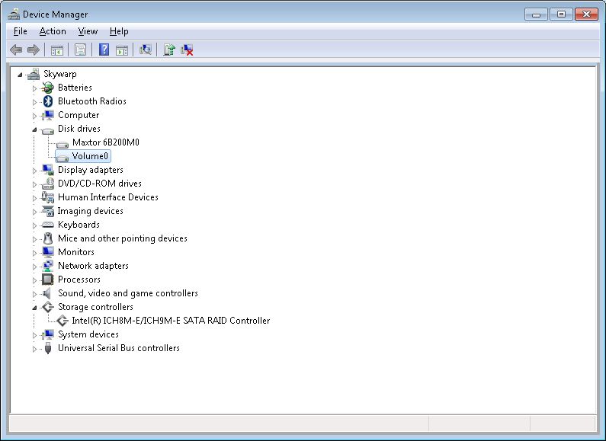Minimize the Device Manager window
The width and height of the screenshot is (606, 441).
click(537, 14)
